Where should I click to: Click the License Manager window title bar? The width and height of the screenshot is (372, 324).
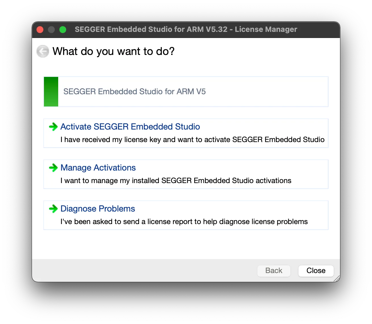186,30
